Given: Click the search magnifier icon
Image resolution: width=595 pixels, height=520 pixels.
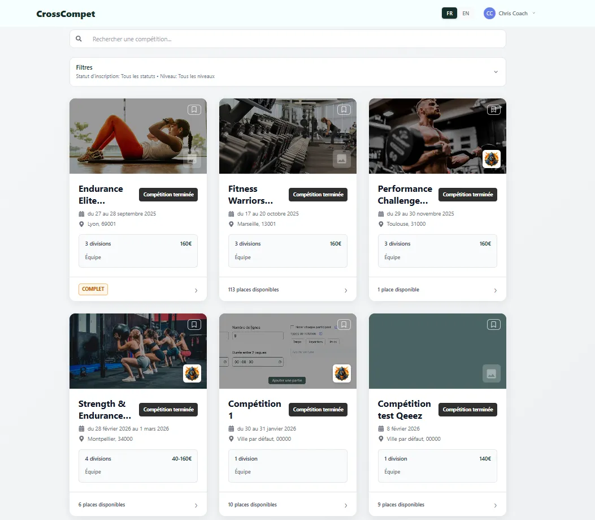Looking at the screenshot, I should coord(79,38).
